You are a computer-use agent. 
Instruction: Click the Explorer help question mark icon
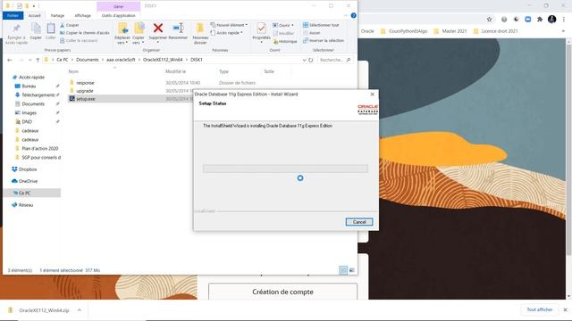pos(353,16)
